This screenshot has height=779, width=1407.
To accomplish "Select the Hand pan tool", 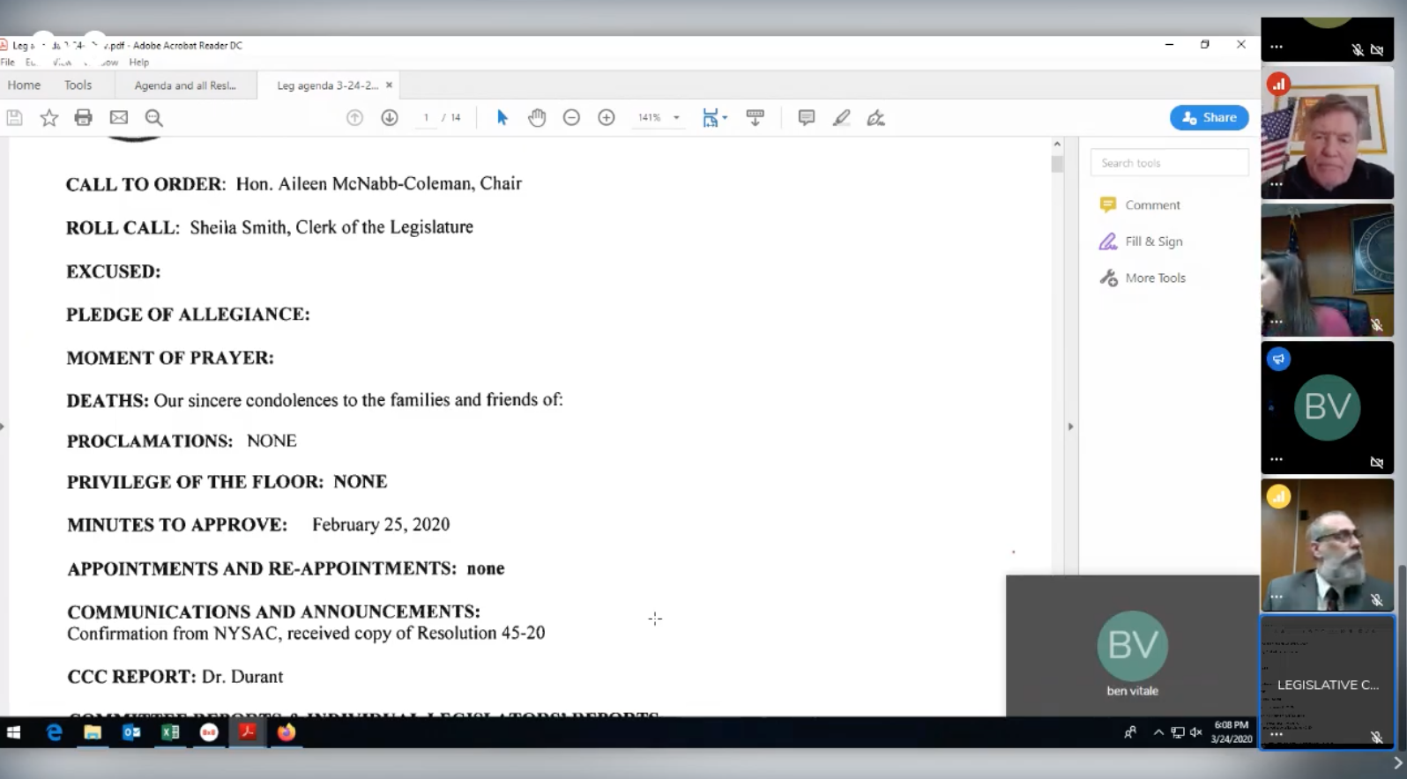I will (537, 118).
